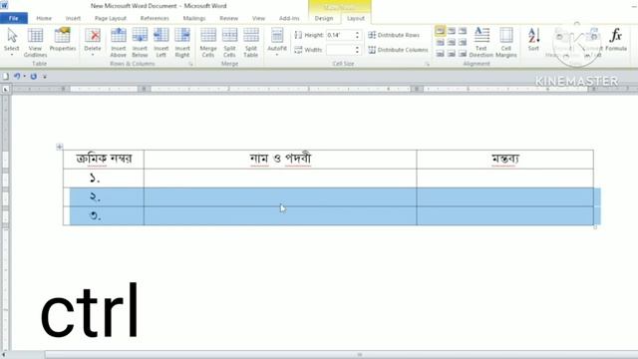Viewport: 638px width, 359px height.
Task: Open the File tab
Action: click(14, 18)
